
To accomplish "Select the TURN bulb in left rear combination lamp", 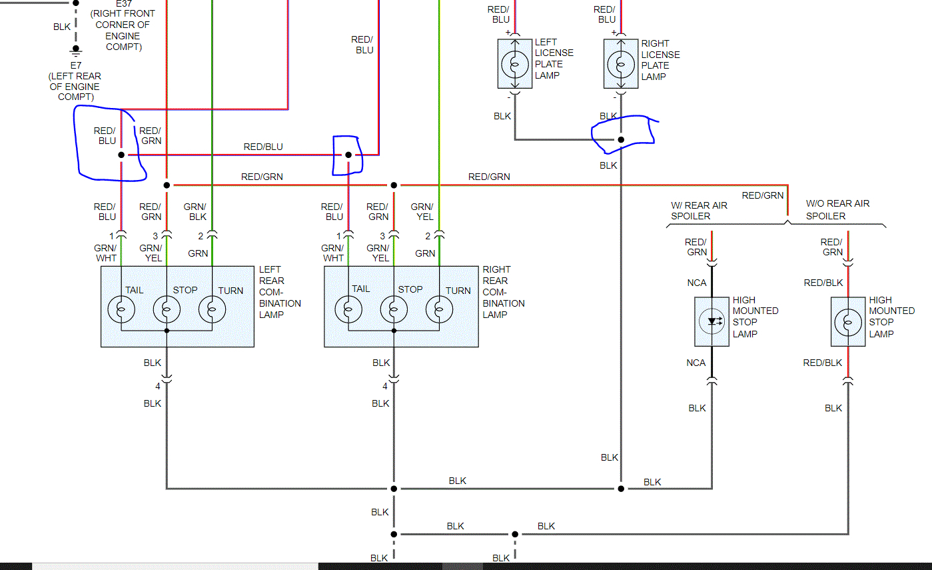I will 212,310.
